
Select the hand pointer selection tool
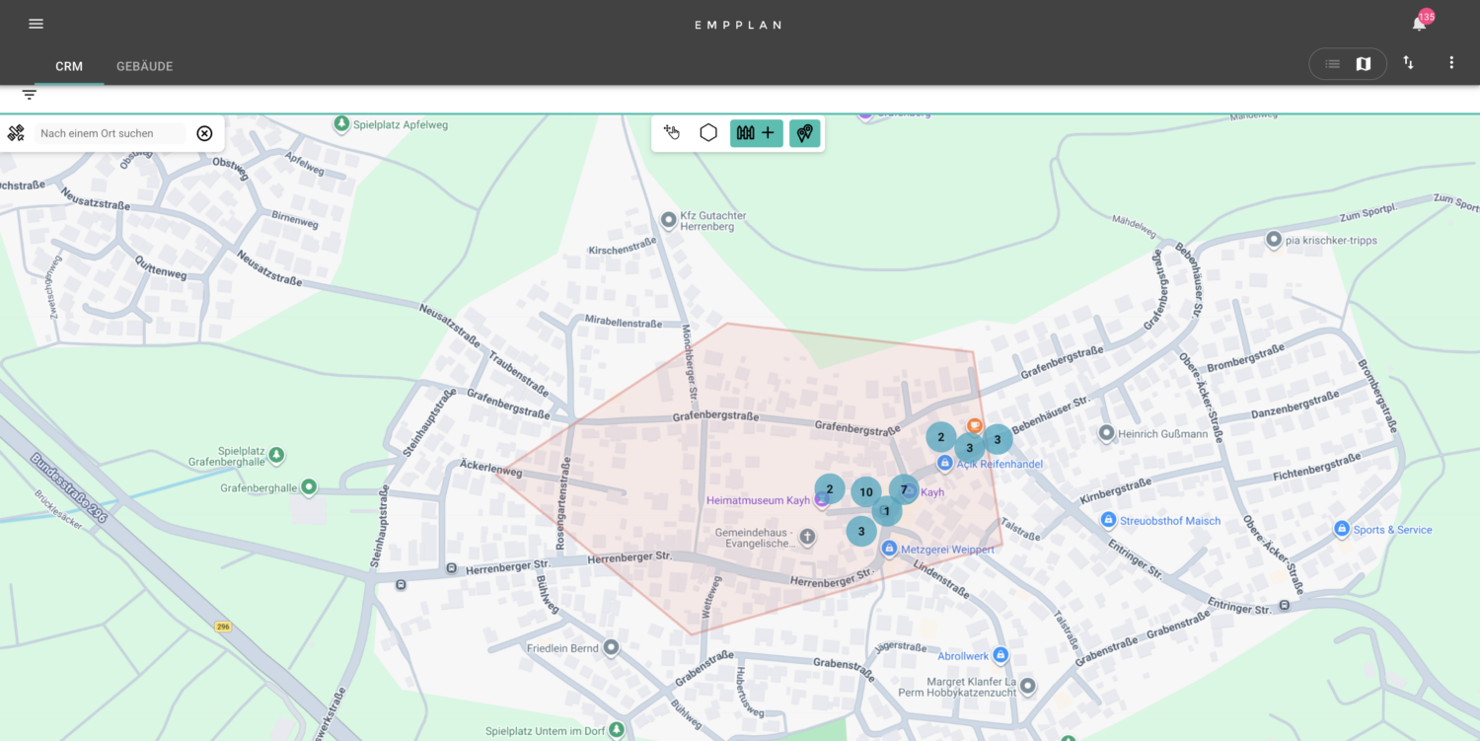click(x=672, y=133)
